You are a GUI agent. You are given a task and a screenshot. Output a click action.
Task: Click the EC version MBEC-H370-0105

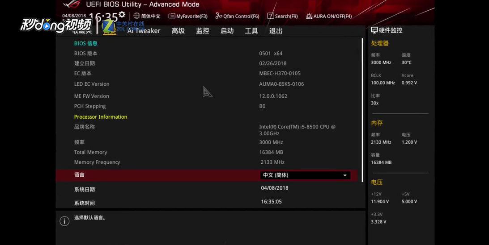point(280,73)
